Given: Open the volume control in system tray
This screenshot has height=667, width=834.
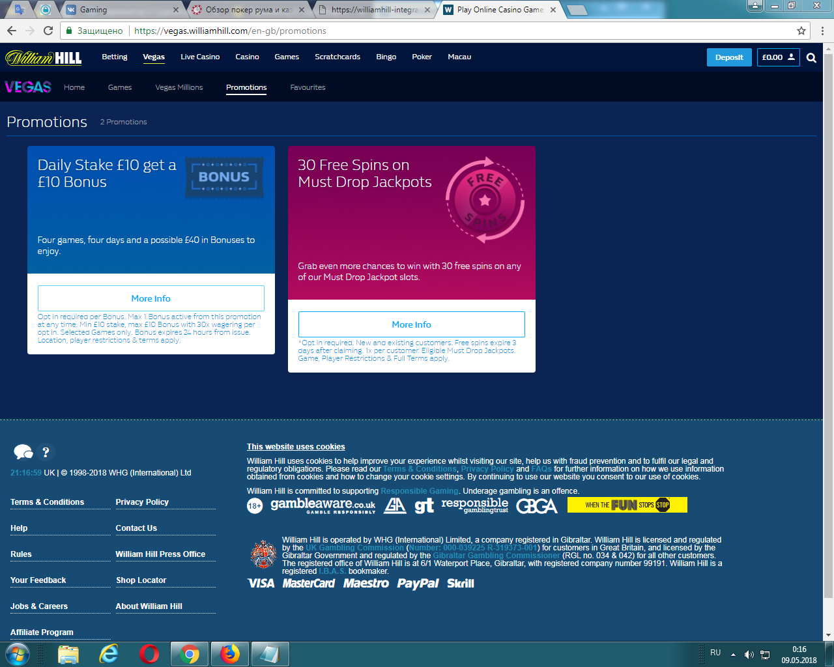Looking at the screenshot, I should [749, 655].
